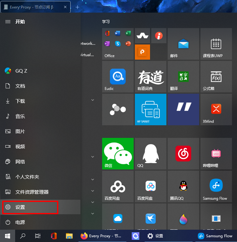
Task: Open the 有道词典 tile
Action: coord(151,77)
